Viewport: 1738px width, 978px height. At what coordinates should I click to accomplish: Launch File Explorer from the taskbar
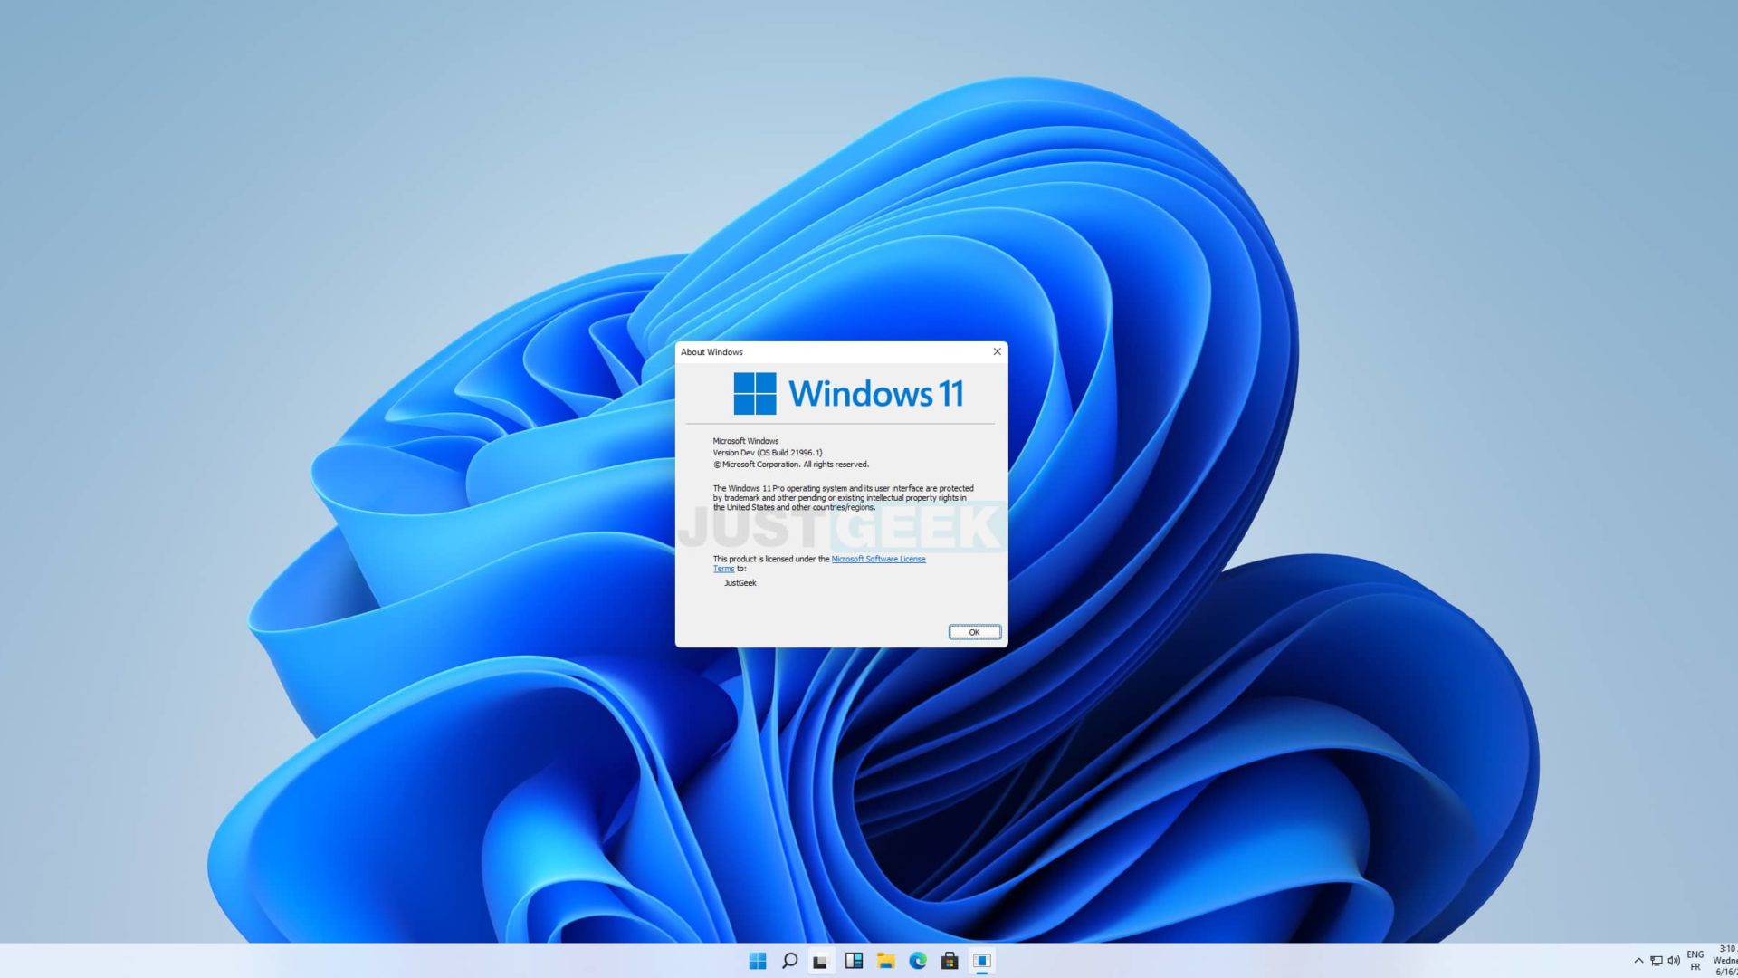click(x=885, y=961)
